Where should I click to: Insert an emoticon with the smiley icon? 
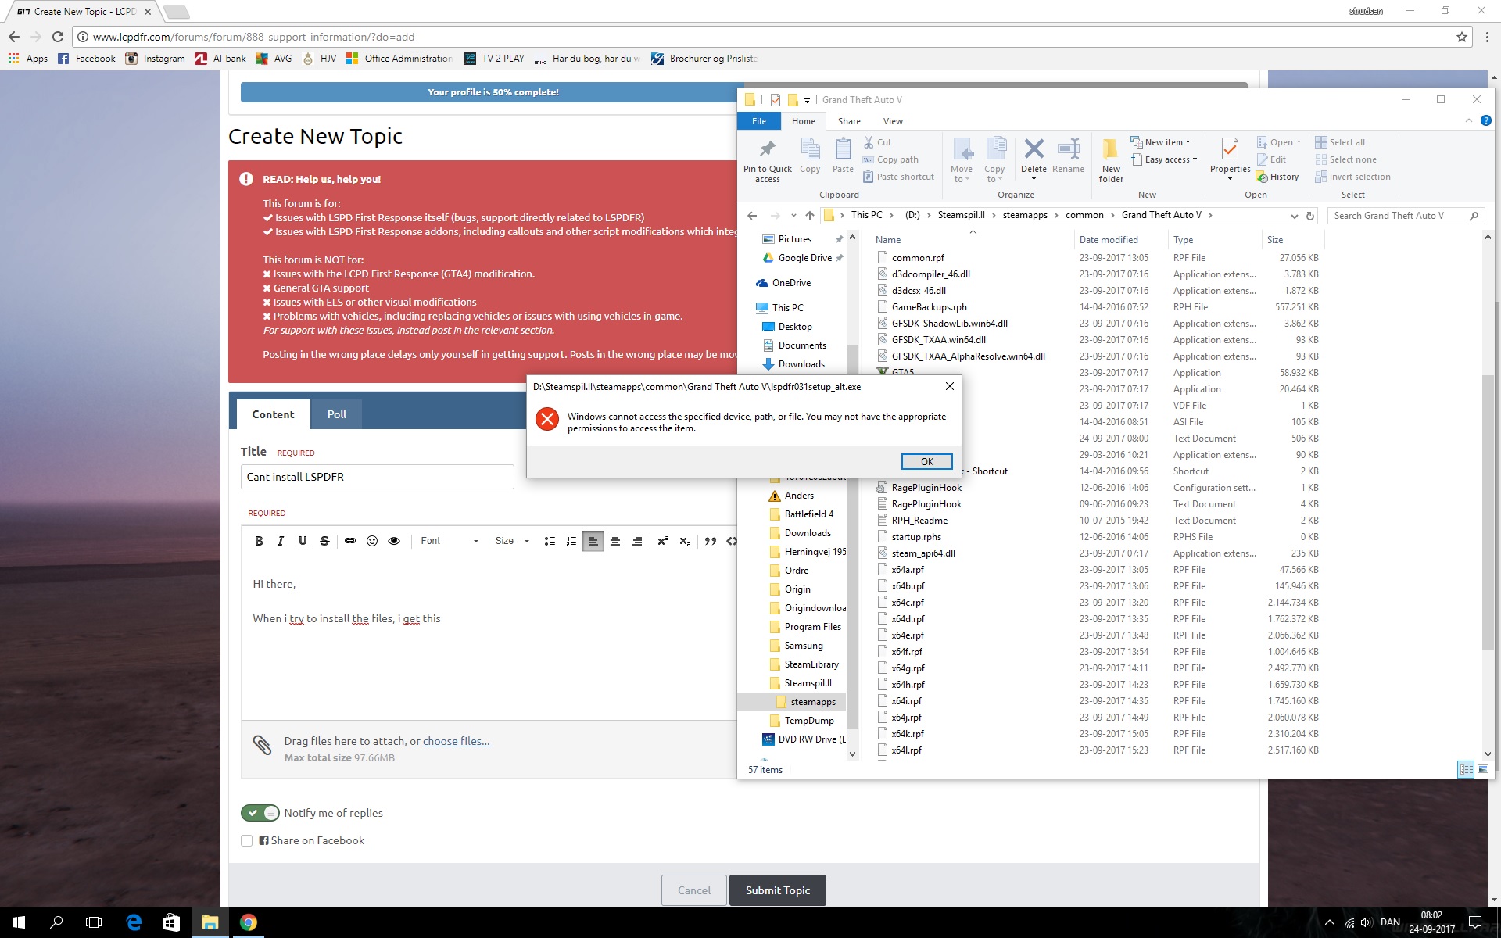click(372, 541)
